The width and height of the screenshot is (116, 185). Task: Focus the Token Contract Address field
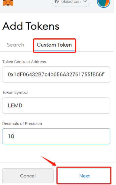pos(56,74)
